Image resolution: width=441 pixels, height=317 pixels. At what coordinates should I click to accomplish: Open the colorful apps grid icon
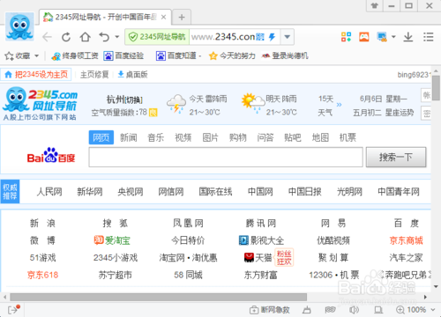[346, 37]
